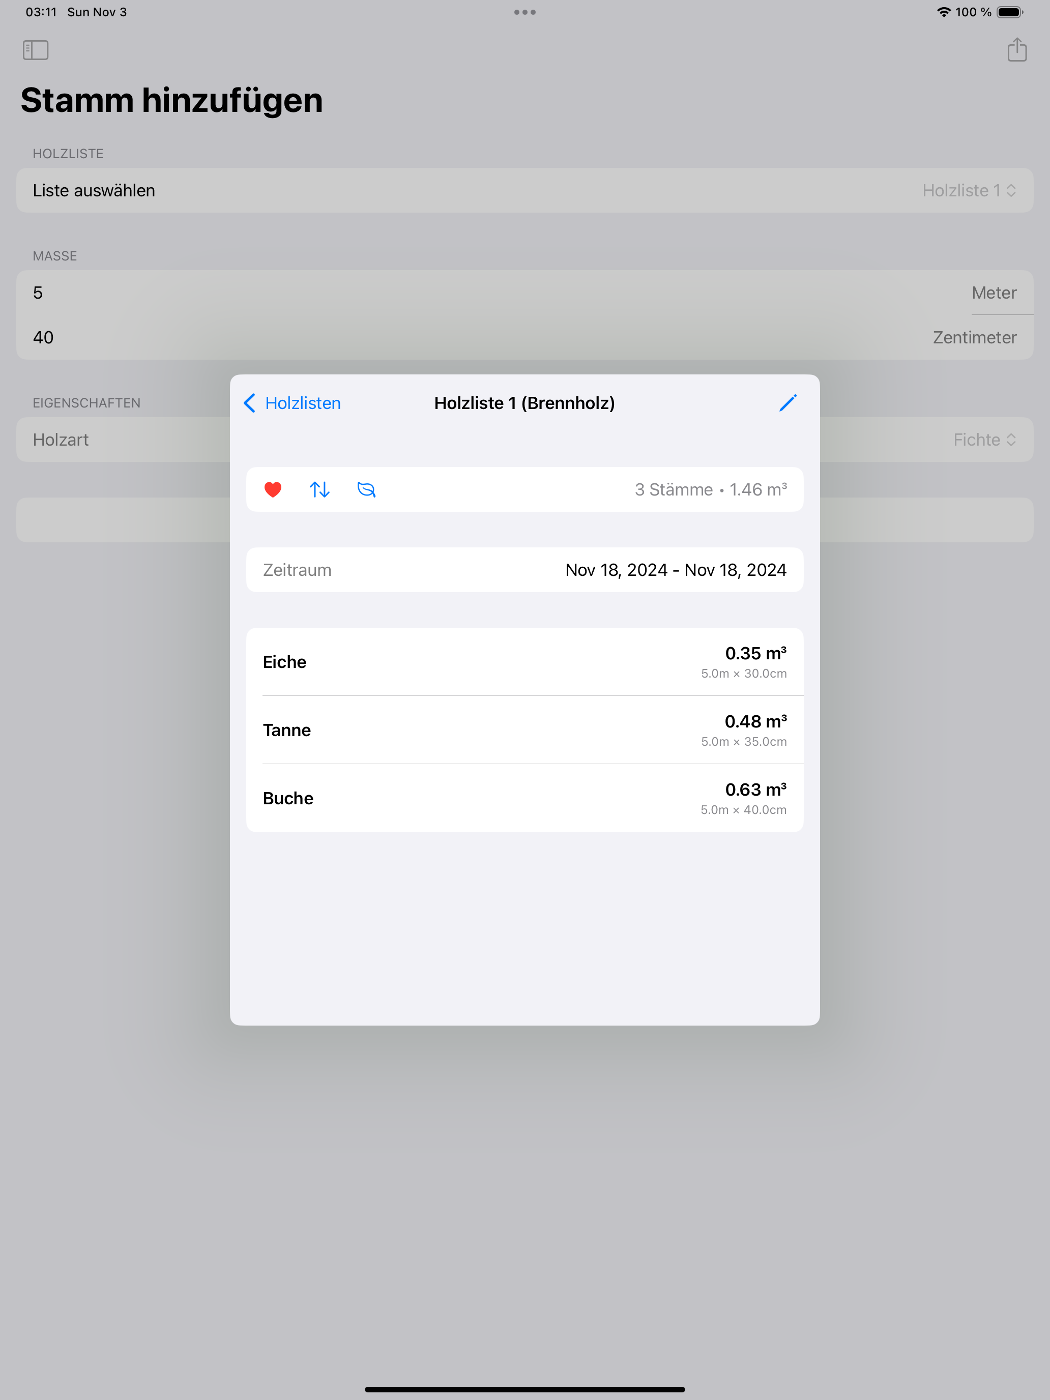The height and width of the screenshot is (1400, 1050).
Task: Go back to Holzlisten
Action: 293,403
